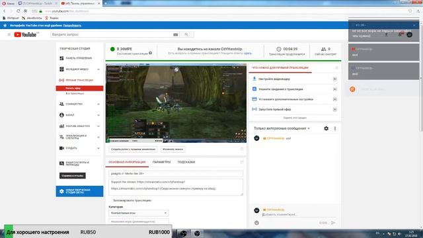
Task: Click the Справка и отзывы button
Action: tap(73, 176)
